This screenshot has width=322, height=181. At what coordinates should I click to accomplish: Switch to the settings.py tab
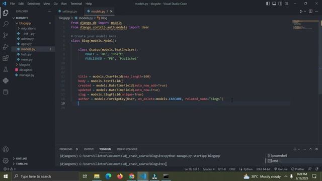(x=68, y=11)
